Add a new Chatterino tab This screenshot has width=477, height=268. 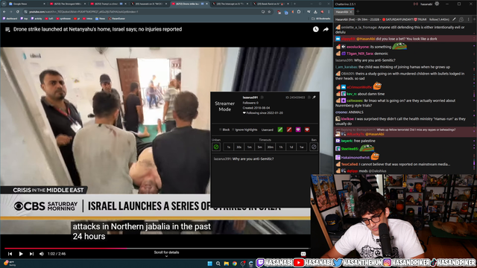[x=358, y=12]
